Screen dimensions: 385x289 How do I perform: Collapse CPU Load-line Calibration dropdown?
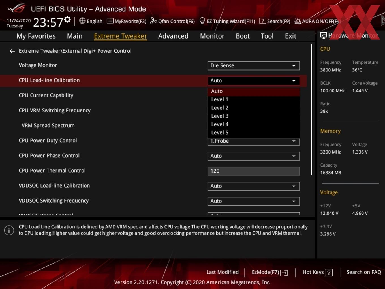point(254,81)
